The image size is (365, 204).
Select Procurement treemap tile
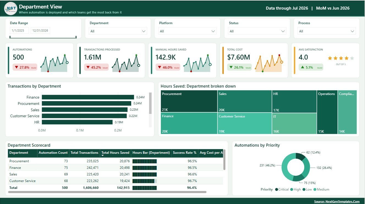pyautogui.click(x=189, y=101)
